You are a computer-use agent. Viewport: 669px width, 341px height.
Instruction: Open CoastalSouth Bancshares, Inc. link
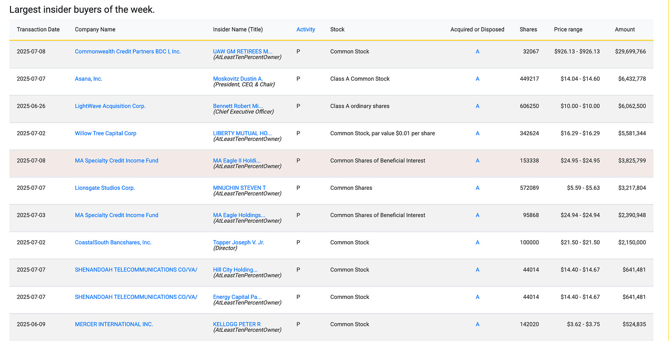tap(113, 242)
